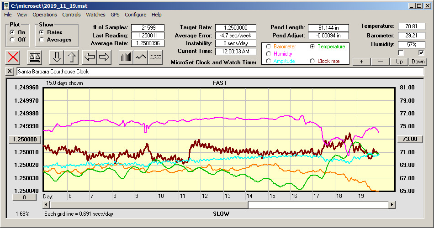The width and height of the screenshot is (434, 228).
Task: Select the wavy lines graph icon
Action: [x=155, y=57]
